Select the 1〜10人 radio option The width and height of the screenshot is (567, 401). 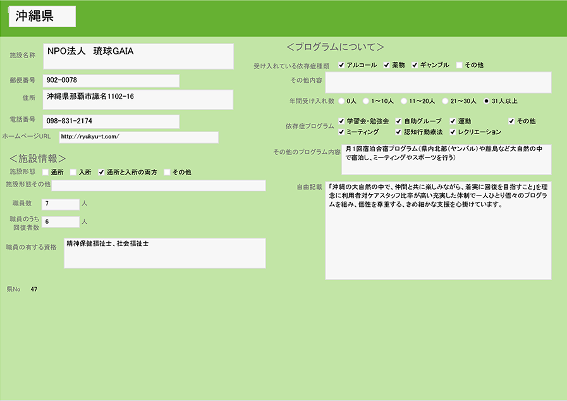point(366,101)
